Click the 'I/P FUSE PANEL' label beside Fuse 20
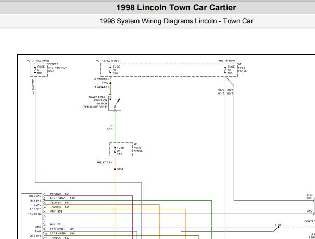315x239 pixels. [x=138, y=148]
